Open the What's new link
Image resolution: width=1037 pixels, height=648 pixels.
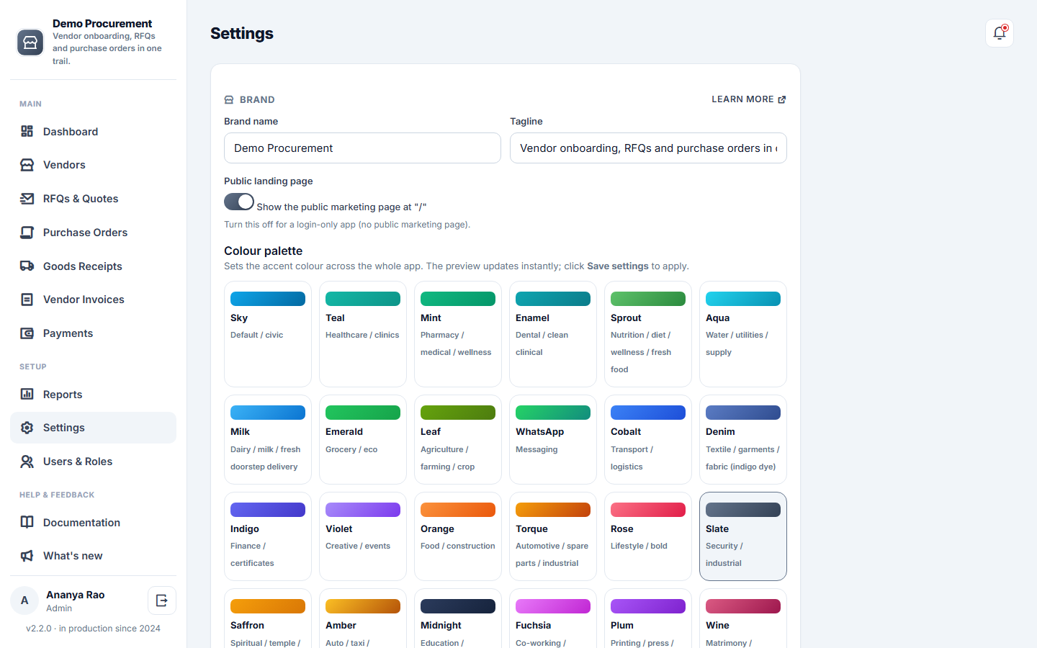tap(93, 556)
